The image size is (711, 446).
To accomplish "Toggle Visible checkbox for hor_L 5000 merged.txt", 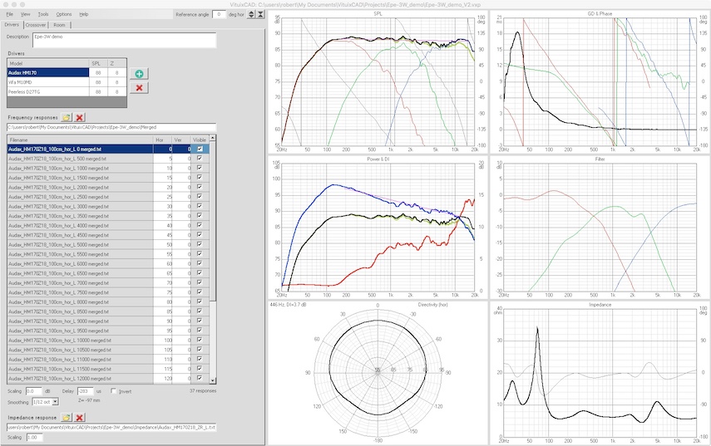I will (200, 244).
